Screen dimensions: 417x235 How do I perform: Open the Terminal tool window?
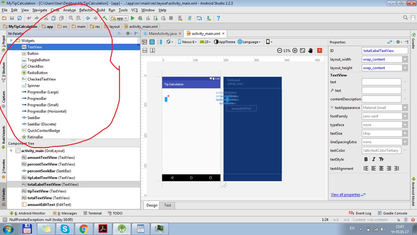coord(93,213)
